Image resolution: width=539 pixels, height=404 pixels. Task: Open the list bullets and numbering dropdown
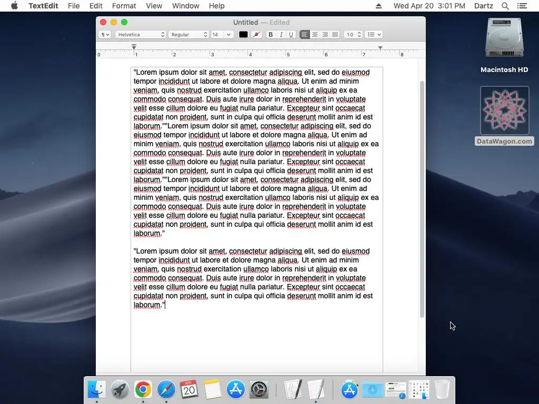(374, 34)
